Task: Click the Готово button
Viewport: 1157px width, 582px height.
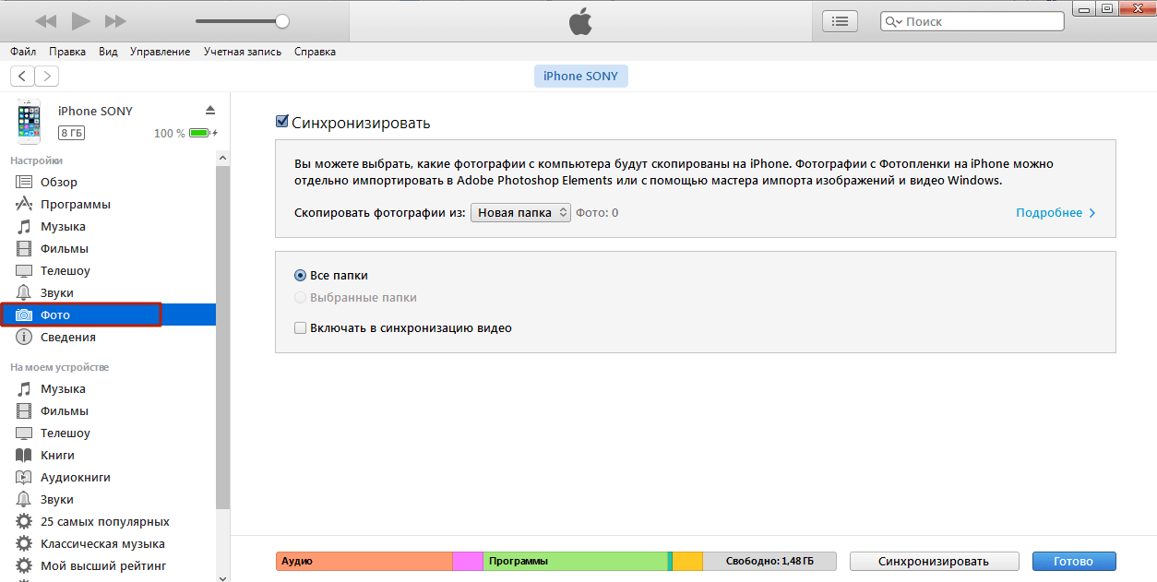Action: tap(1073, 561)
